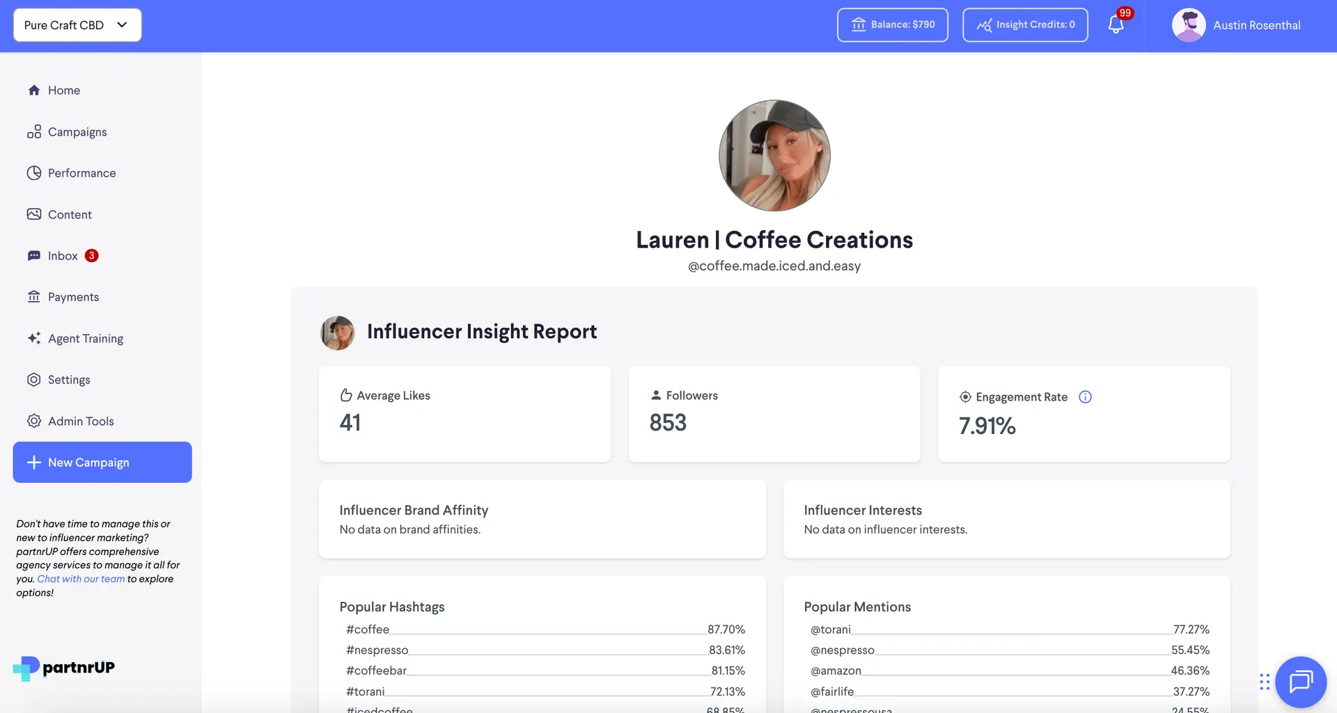Click the chat bubble in the bottom corner
The height and width of the screenshot is (713, 1337).
coord(1301,682)
